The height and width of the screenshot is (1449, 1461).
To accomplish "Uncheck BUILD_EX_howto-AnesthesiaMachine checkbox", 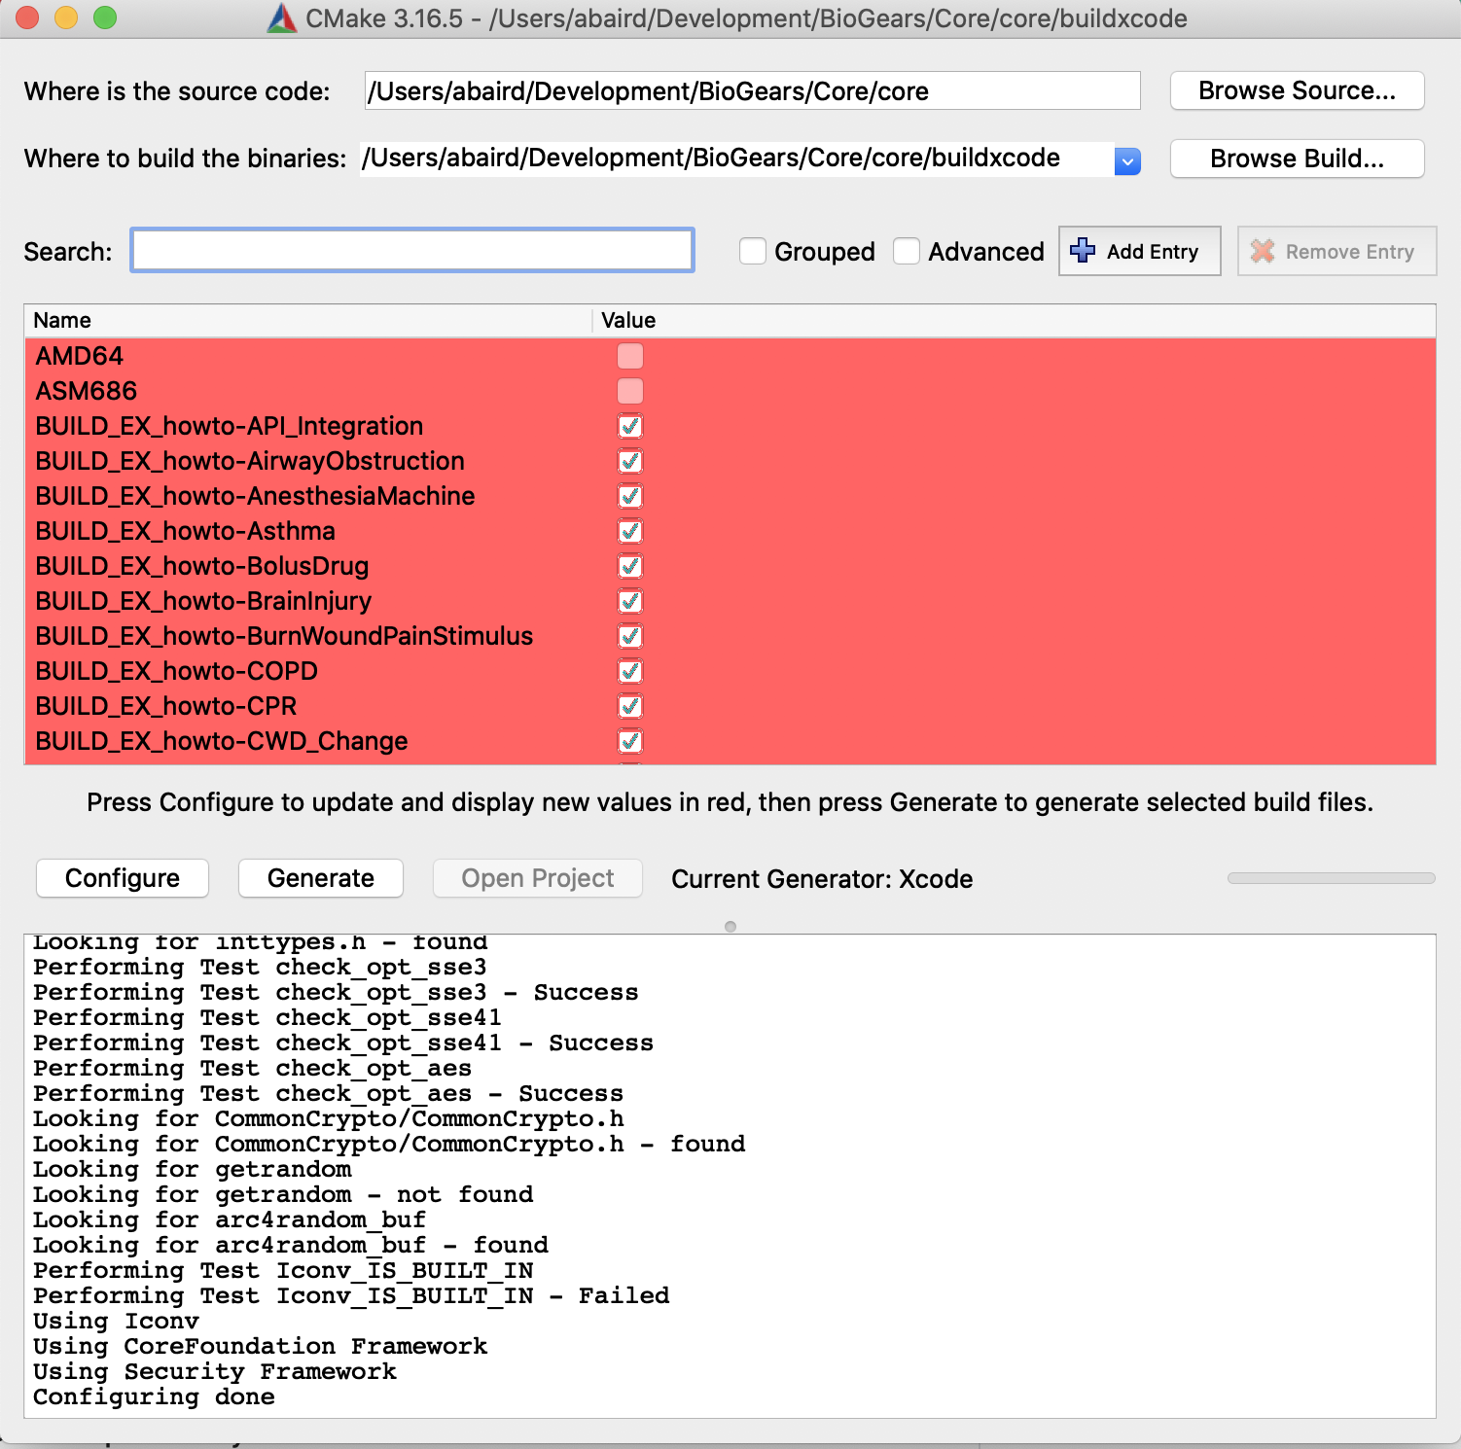I will click(630, 496).
